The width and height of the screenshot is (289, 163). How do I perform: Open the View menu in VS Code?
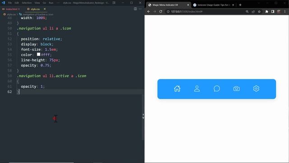click(37, 3)
